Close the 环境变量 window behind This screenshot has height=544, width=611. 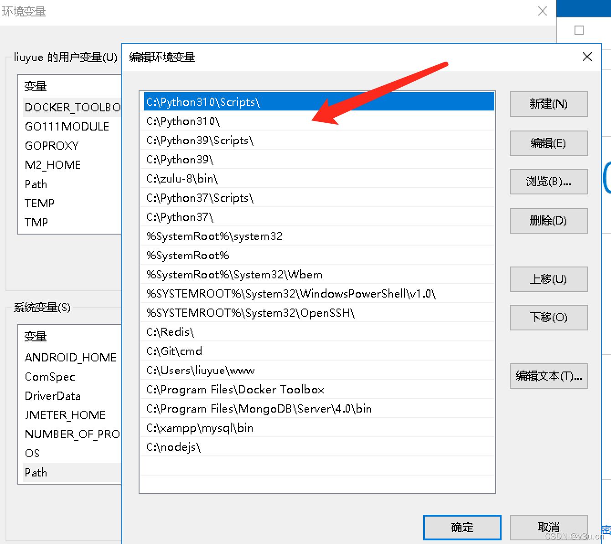tap(543, 11)
